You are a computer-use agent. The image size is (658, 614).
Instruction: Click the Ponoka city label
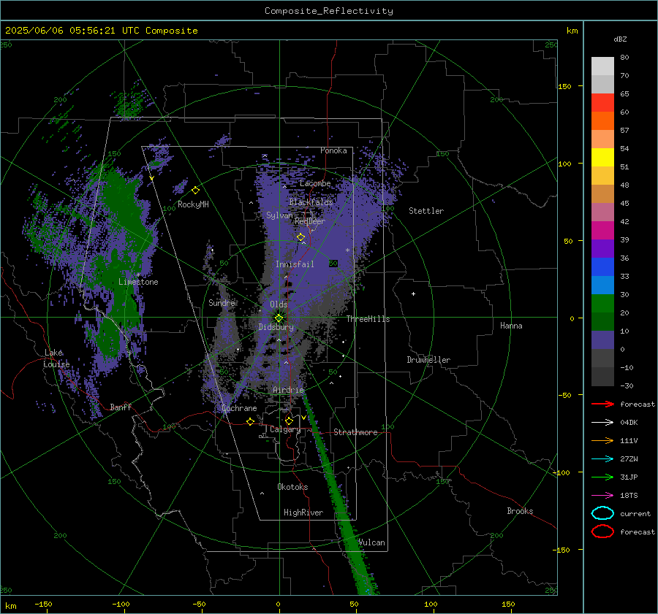tap(333, 150)
